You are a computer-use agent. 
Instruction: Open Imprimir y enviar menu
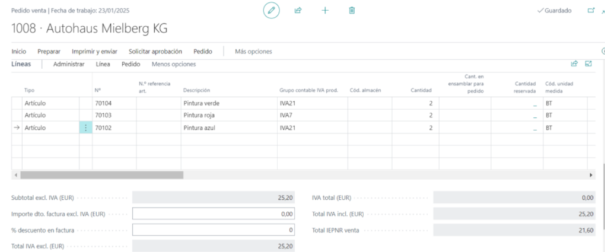[x=94, y=52]
